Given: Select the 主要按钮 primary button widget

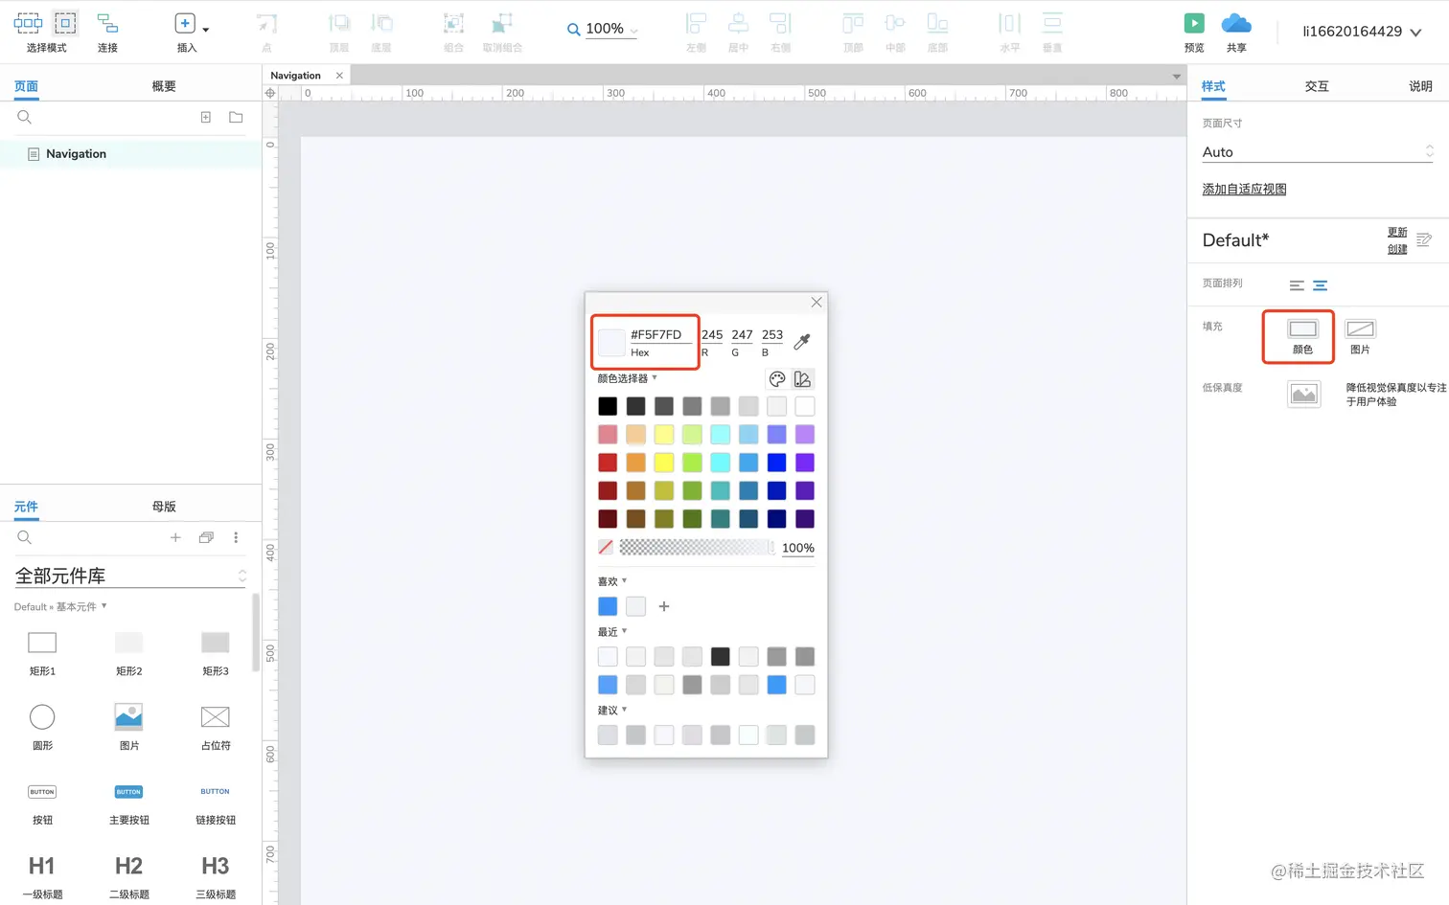Looking at the screenshot, I should [x=128, y=802].
